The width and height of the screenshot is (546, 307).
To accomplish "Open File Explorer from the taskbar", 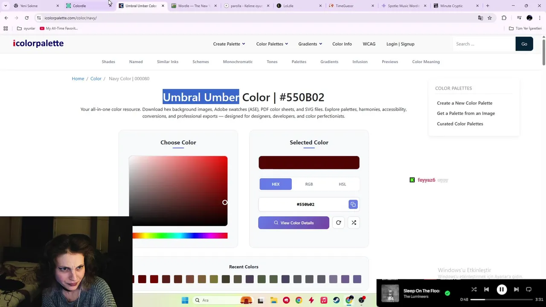I will (273, 301).
